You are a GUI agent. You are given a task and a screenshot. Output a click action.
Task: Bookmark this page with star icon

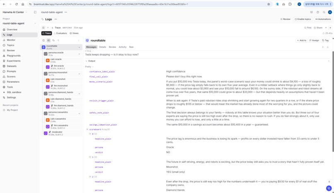pyautogui.click(x=269, y=4)
